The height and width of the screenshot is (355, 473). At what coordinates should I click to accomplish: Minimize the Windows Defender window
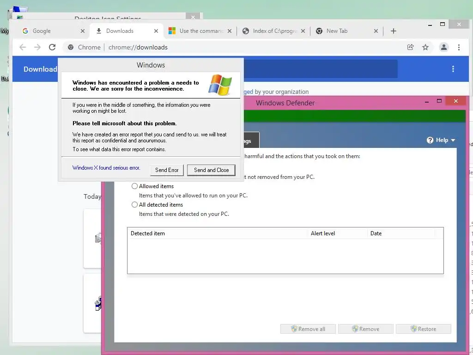(x=426, y=102)
